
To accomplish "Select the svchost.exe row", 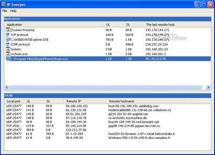I will pyautogui.click(x=108, y=54).
